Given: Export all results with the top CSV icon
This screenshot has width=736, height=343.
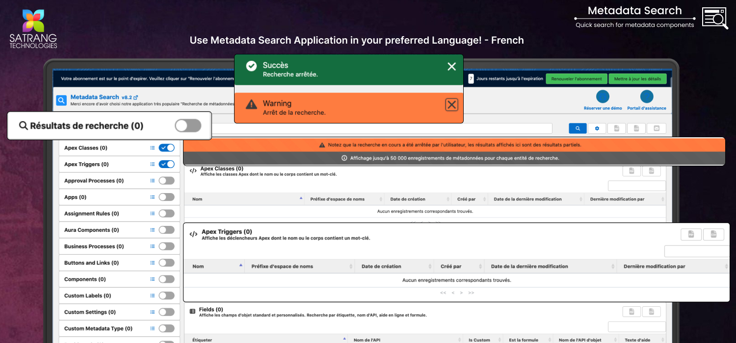Looking at the screenshot, I should pyautogui.click(x=636, y=128).
